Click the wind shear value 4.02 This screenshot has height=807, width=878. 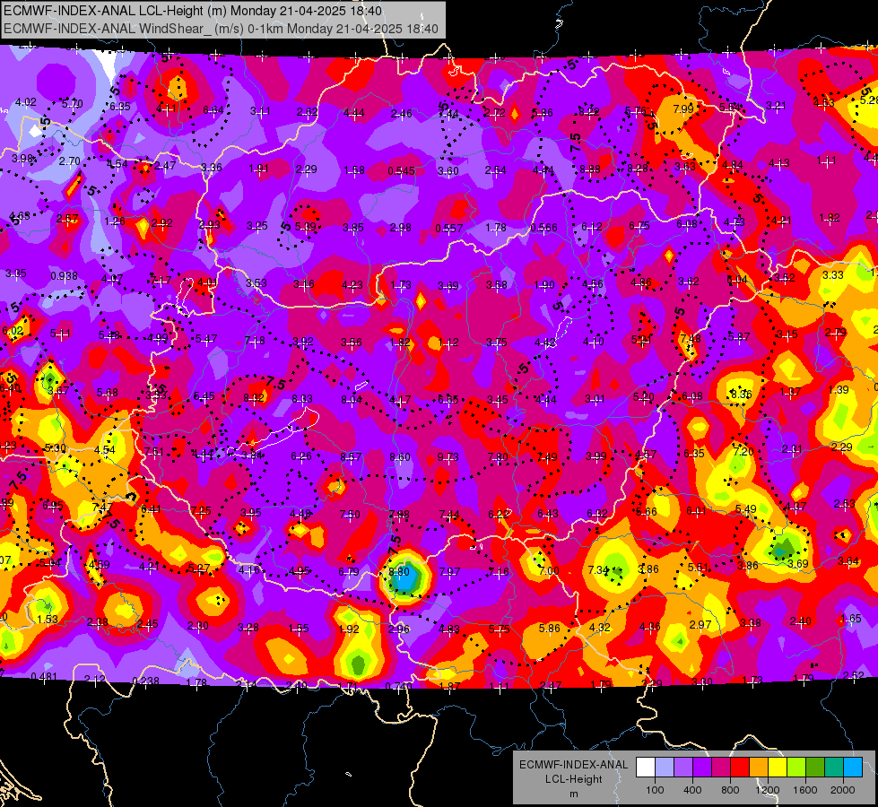click(x=26, y=102)
